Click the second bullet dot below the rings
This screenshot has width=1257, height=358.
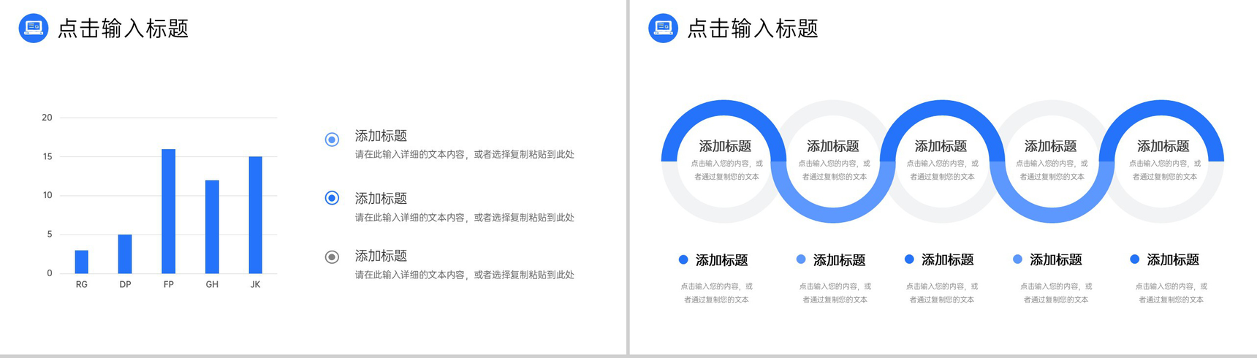pos(801,259)
